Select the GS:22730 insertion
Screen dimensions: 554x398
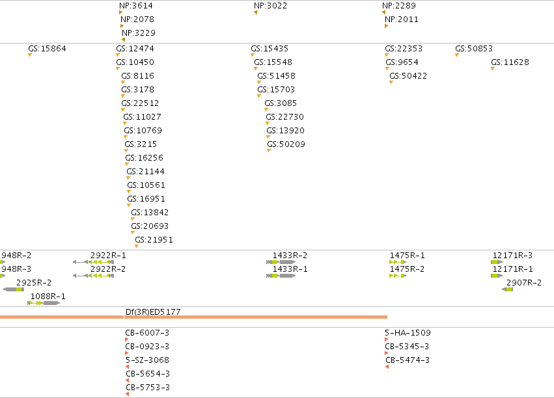tap(284, 117)
